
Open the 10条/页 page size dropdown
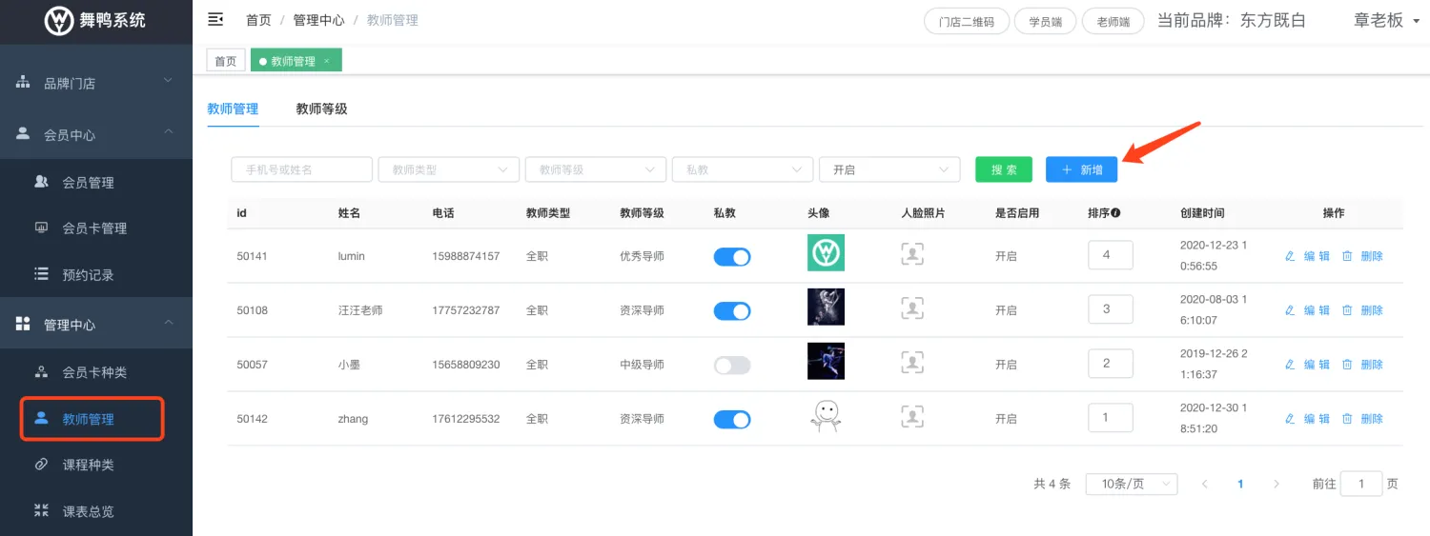(x=1131, y=484)
